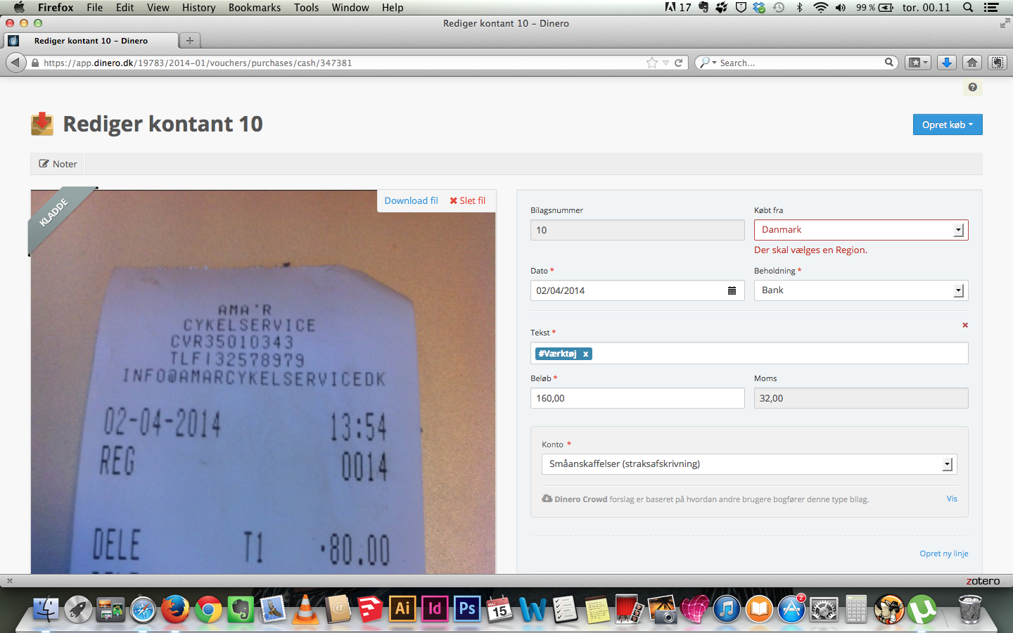The width and height of the screenshot is (1013, 633).
Task: Open a new browser tab
Action: tap(189, 41)
